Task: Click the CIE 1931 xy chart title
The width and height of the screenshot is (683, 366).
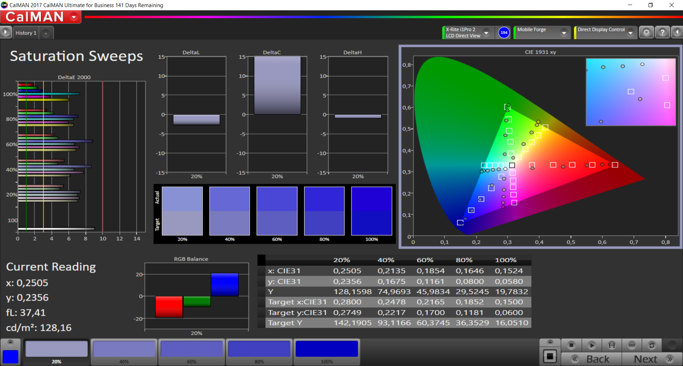Action: pos(540,52)
